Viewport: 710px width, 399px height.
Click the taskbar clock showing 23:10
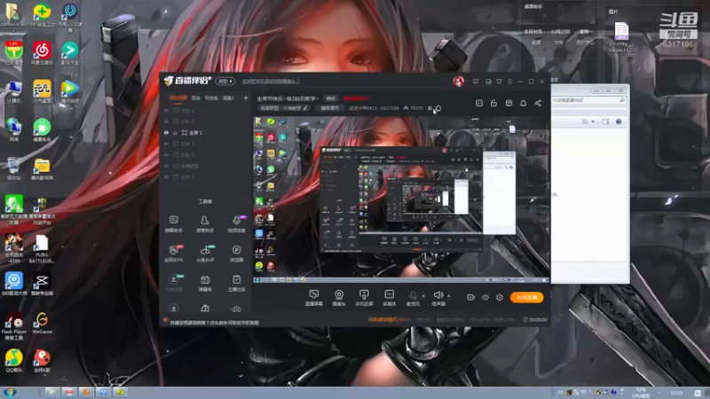676,393
